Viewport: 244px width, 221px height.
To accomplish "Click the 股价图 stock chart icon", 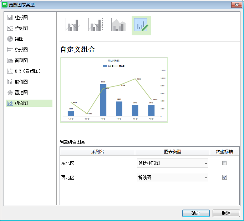I will (x=10, y=82).
